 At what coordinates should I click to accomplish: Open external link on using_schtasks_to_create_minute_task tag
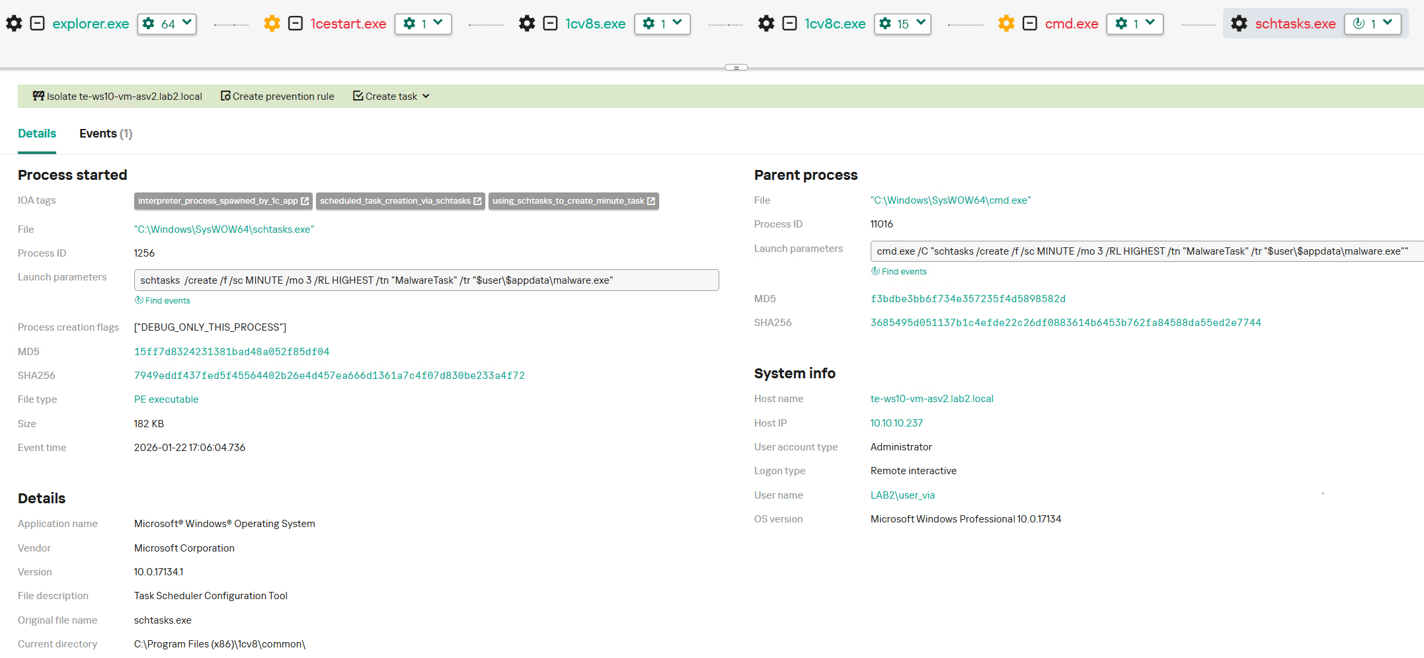tap(651, 201)
